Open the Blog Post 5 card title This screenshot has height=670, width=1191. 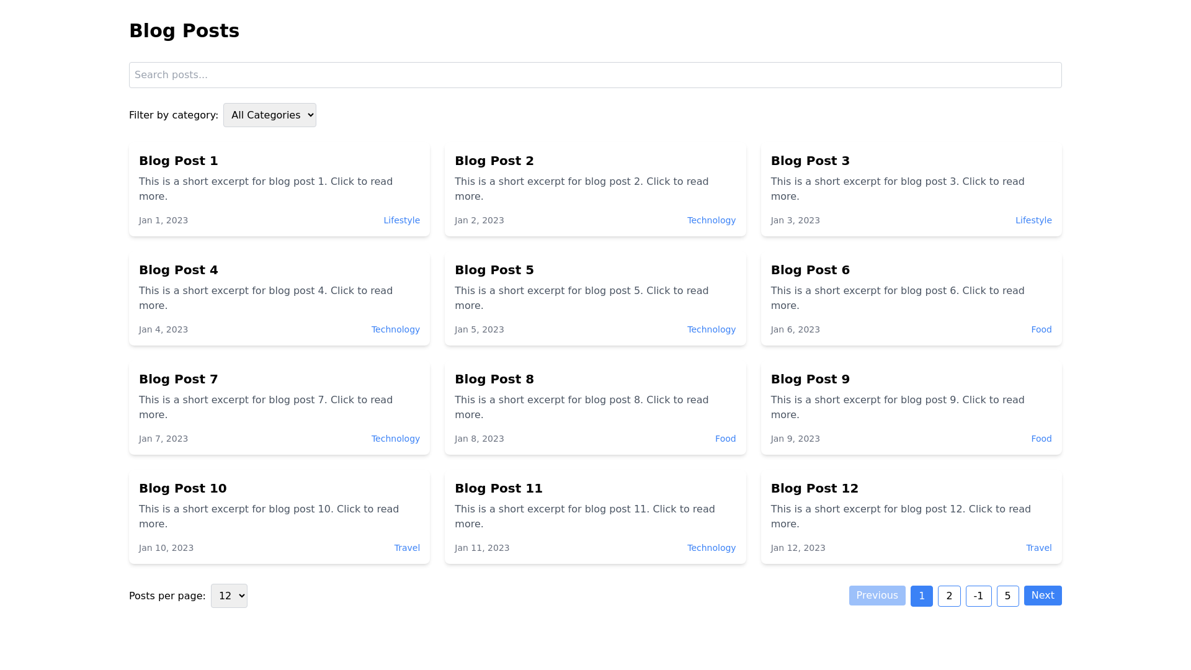494,270
